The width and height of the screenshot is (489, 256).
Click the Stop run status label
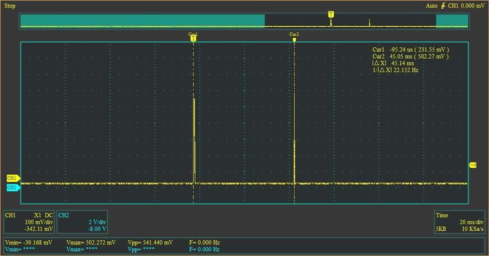[x=10, y=6]
